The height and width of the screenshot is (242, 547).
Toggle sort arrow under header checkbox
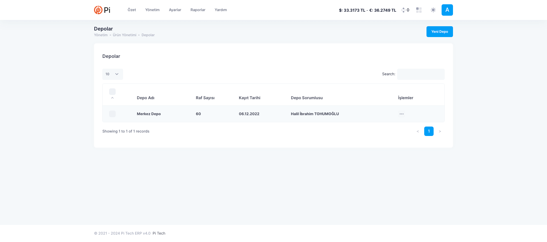tap(112, 98)
